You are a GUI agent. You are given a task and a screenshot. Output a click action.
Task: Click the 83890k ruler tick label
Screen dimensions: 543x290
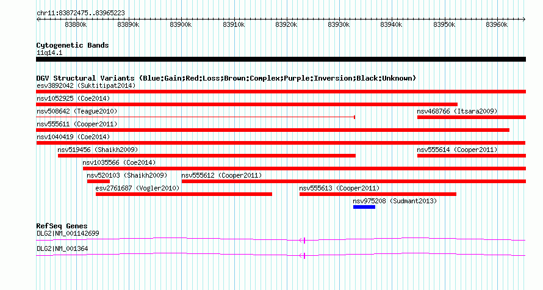128,25
